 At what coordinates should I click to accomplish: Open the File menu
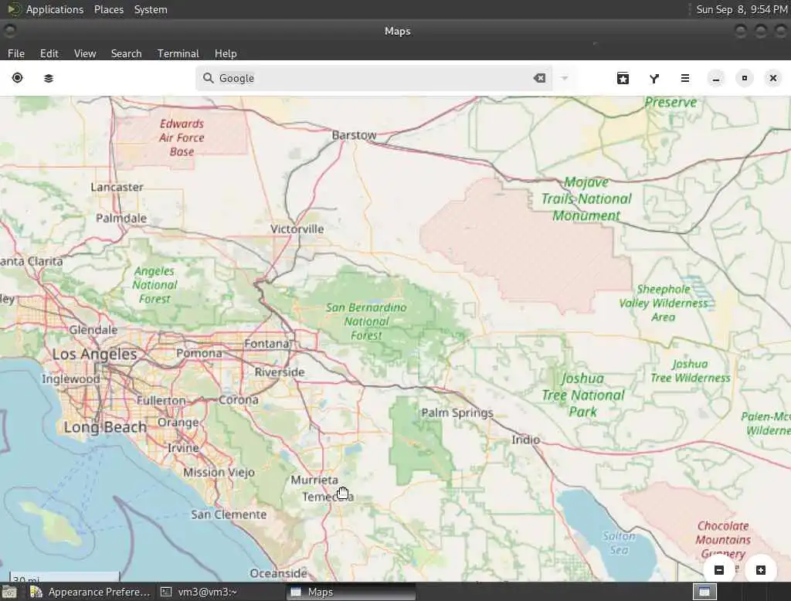(x=16, y=53)
